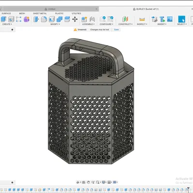Open the PLASTIC ribbon tab
The height and width of the screenshot is (193, 193).
point(59,14)
